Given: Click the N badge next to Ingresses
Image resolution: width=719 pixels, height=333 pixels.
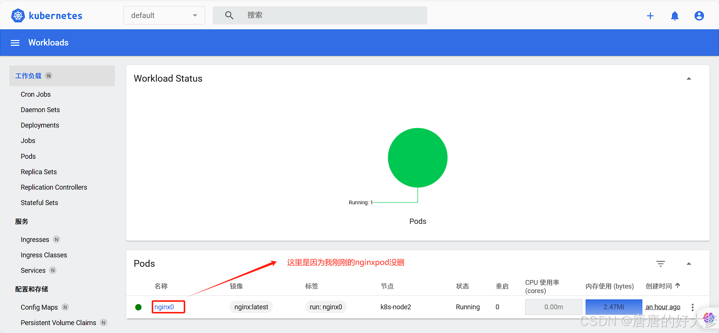Looking at the screenshot, I should [x=56, y=240].
